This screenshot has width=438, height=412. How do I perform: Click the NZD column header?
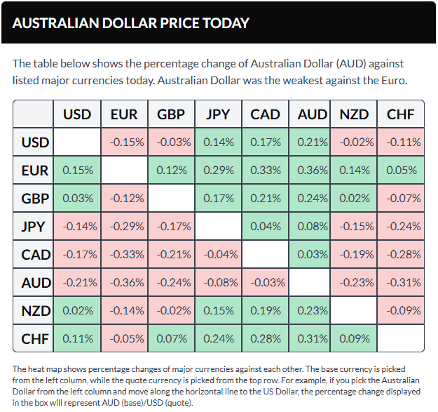pos(354,114)
